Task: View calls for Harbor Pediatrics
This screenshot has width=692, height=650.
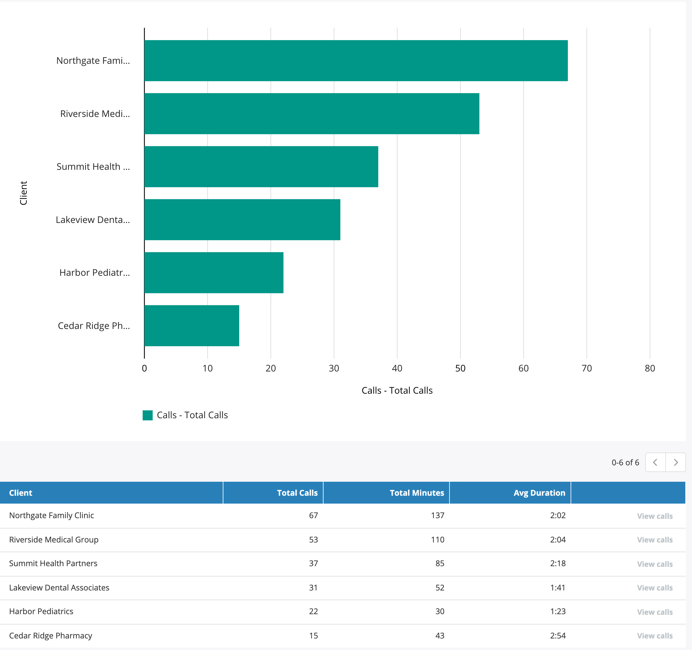Action: pos(655,612)
